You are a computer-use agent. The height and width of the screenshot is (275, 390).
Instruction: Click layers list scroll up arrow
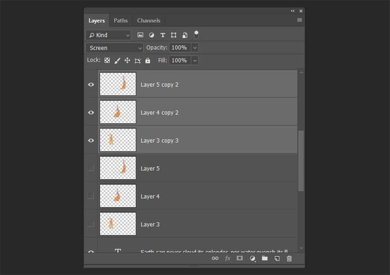(301, 73)
